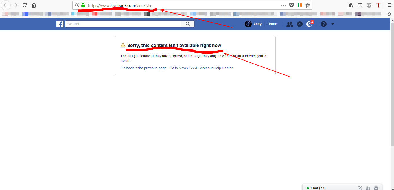Click the green padlock security icon
The width and height of the screenshot is (394, 190).
(83, 5)
